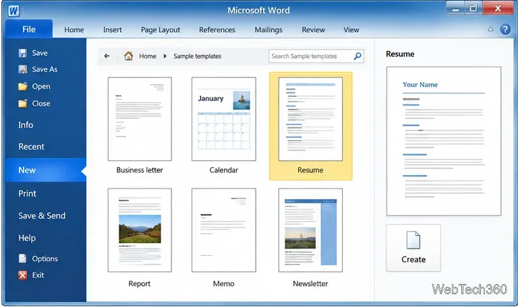Click the Business letter caption
This screenshot has width=518, height=307.
tap(140, 170)
